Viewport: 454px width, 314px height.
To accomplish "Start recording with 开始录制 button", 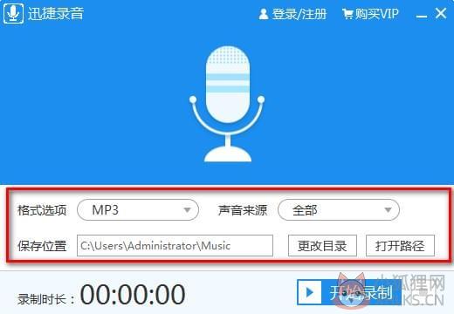I will coord(349,292).
